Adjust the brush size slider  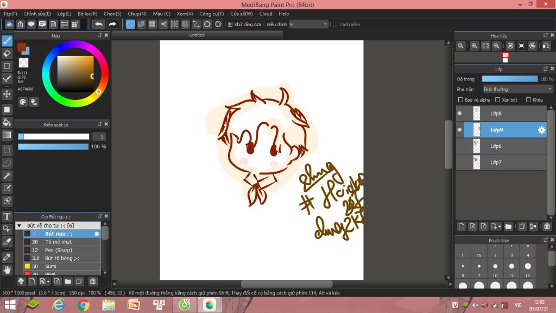[x=54, y=136]
